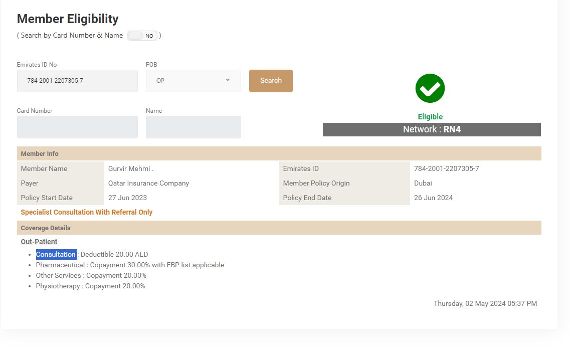Select member name Gurvir Mehmi
The height and width of the screenshot is (352, 570).
pyautogui.click(x=131, y=168)
